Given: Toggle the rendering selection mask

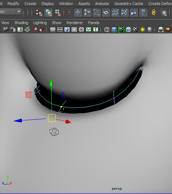Looking at the screenshot, I should [134, 13].
